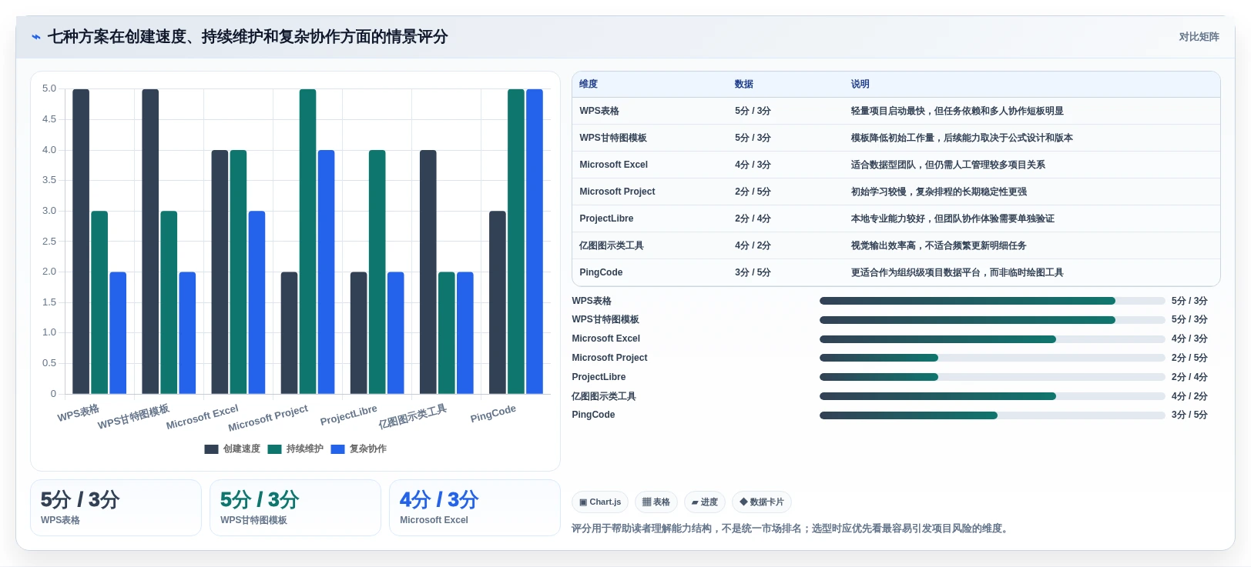
Task: Open the WPS表格 score card
Action: click(116, 508)
